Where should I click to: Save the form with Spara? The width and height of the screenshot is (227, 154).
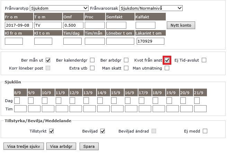(89, 146)
